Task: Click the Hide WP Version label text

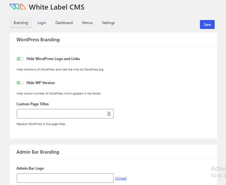Action: tap(41, 83)
